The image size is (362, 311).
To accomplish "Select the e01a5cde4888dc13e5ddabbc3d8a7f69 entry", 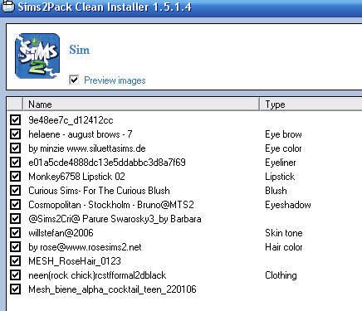I will [107, 163].
